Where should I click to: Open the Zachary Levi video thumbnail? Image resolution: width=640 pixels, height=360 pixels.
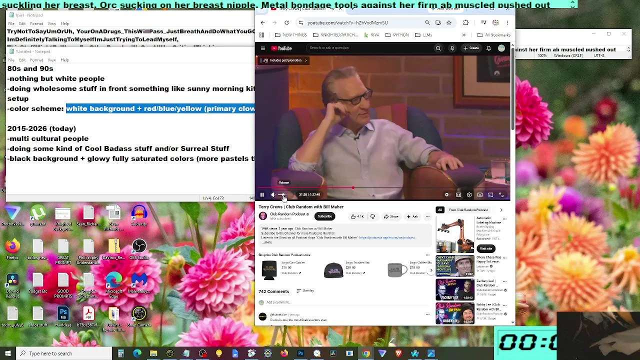click(454, 289)
